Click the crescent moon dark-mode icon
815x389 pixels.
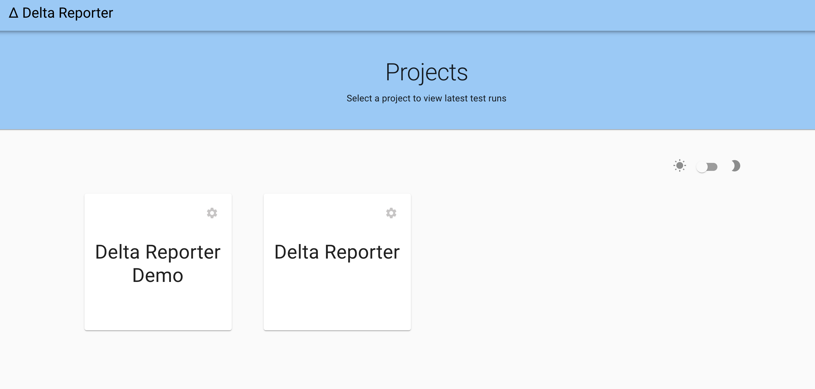point(736,166)
